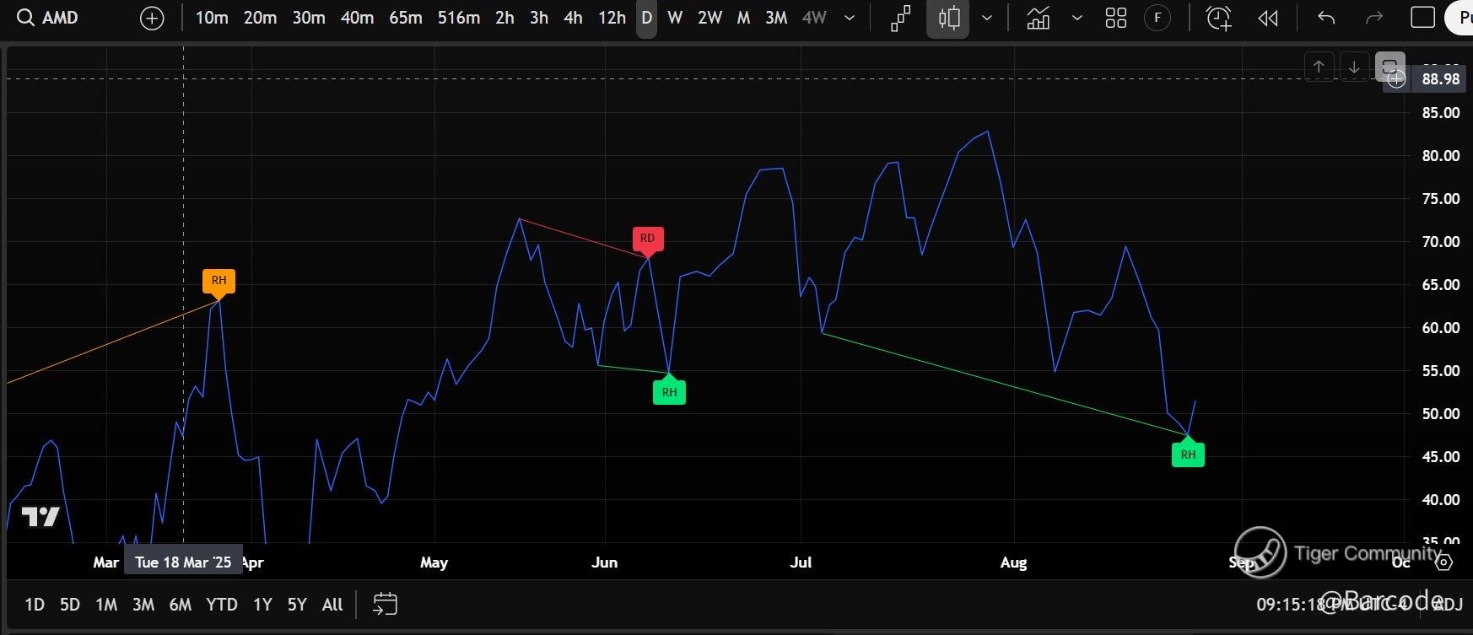Undo the last chart action
The image size is (1473, 635).
pyautogui.click(x=1326, y=18)
